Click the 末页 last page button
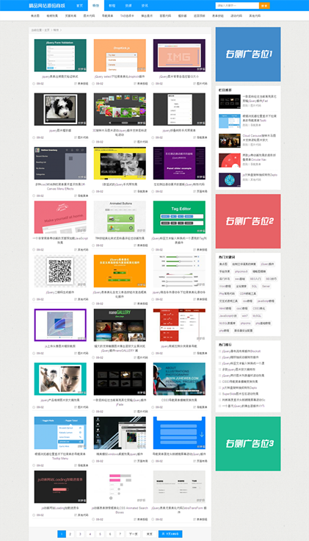The image size is (309, 541). (x=150, y=534)
